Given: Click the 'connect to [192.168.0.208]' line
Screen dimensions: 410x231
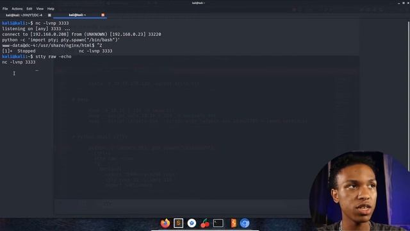Looking at the screenshot, I should (x=81, y=34).
